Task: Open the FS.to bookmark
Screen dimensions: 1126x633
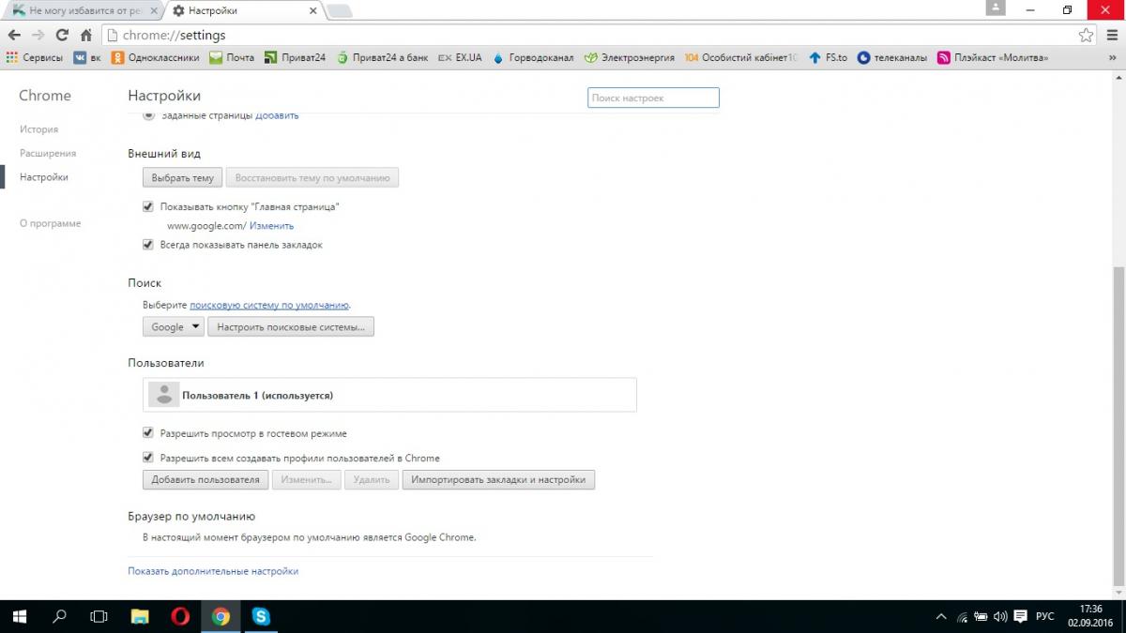Action: [828, 57]
